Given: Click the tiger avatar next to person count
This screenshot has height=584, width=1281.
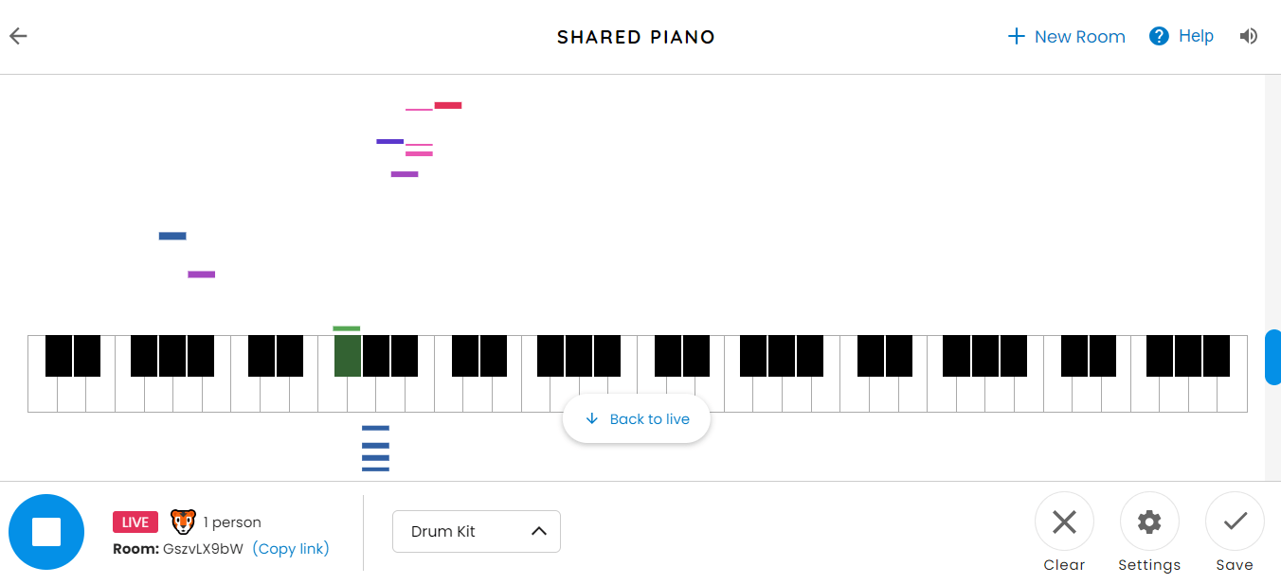Looking at the screenshot, I should tap(182, 522).
